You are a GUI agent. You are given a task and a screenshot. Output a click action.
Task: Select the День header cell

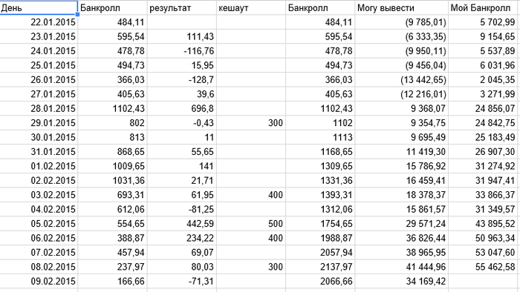click(39, 7)
